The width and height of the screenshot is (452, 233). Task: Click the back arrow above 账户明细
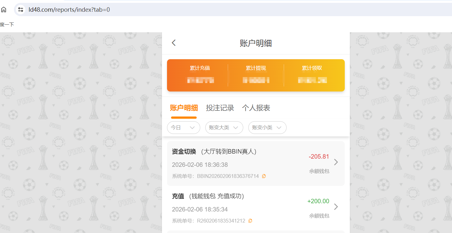[173, 42]
